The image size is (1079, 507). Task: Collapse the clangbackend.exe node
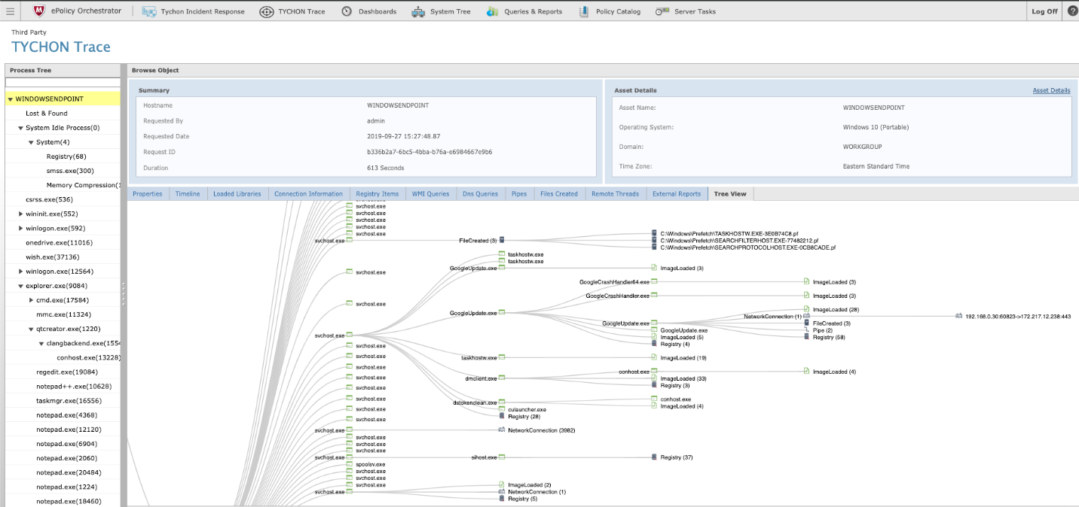tap(41, 344)
